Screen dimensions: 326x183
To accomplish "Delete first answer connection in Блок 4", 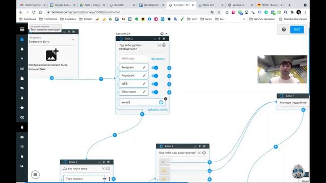I will pos(209,162).
